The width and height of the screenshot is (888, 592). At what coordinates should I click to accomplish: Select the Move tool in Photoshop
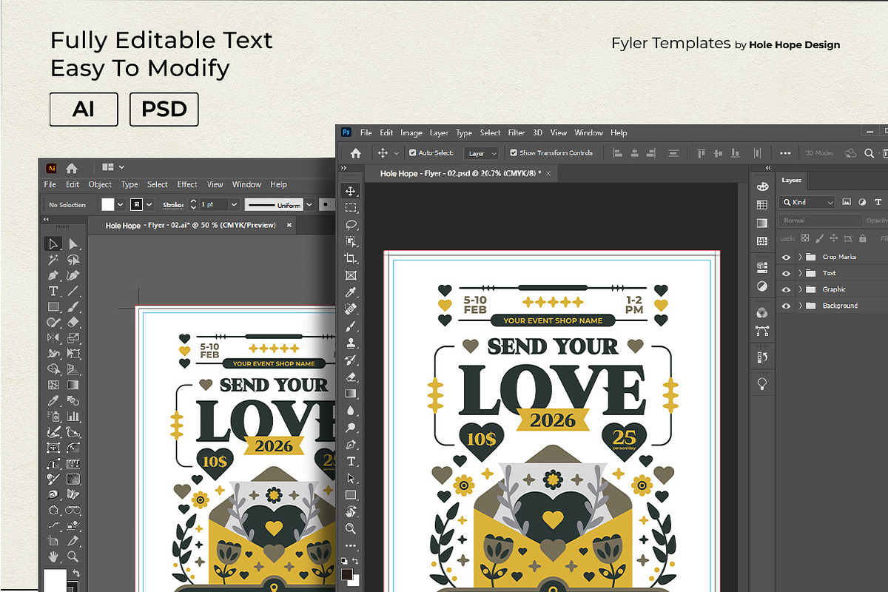(351, 191)
